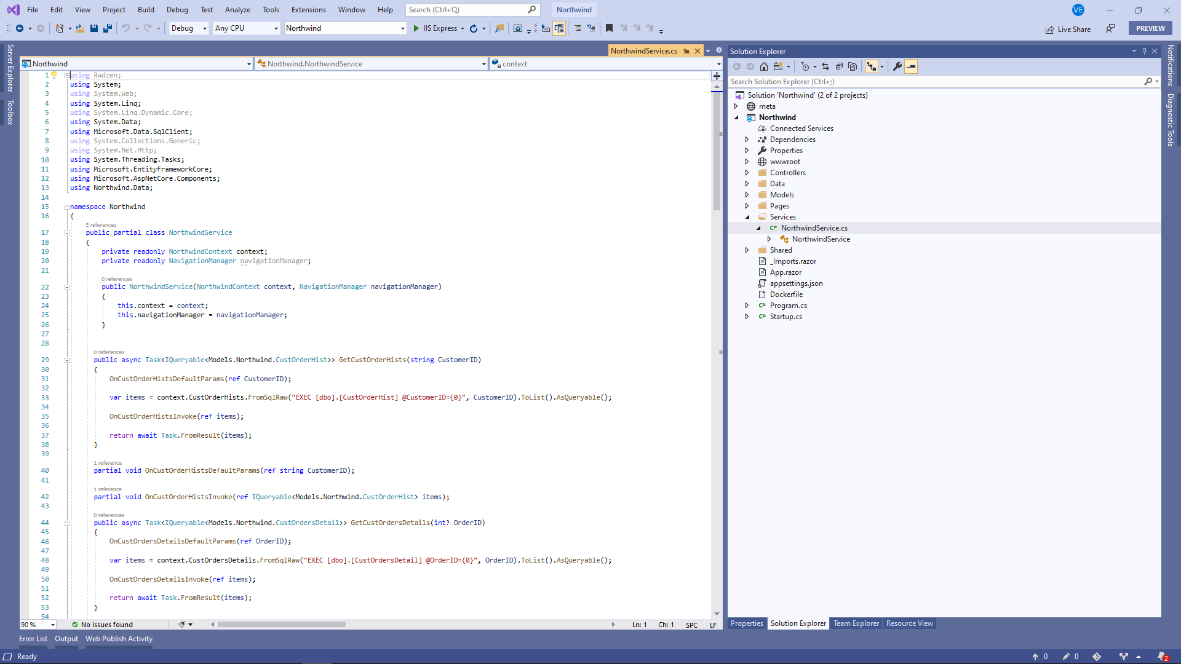
Task: Collapse the NorthwindService class code region
Action: point(67,233)
